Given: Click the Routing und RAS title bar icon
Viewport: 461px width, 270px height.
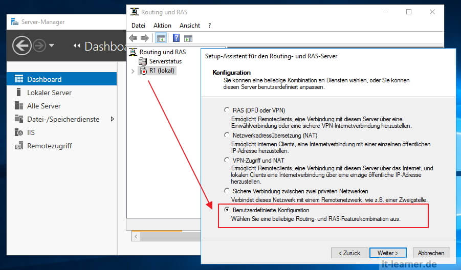Looking at the screenshot, I should pos(135,12).
